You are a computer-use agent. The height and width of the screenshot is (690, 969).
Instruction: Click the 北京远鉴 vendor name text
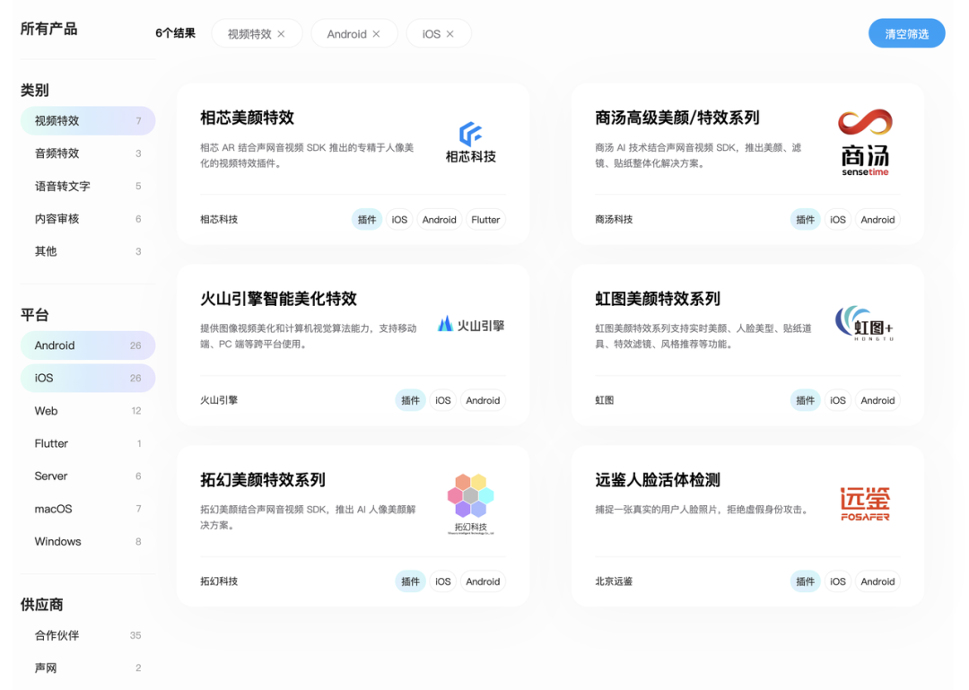point(614,581)
